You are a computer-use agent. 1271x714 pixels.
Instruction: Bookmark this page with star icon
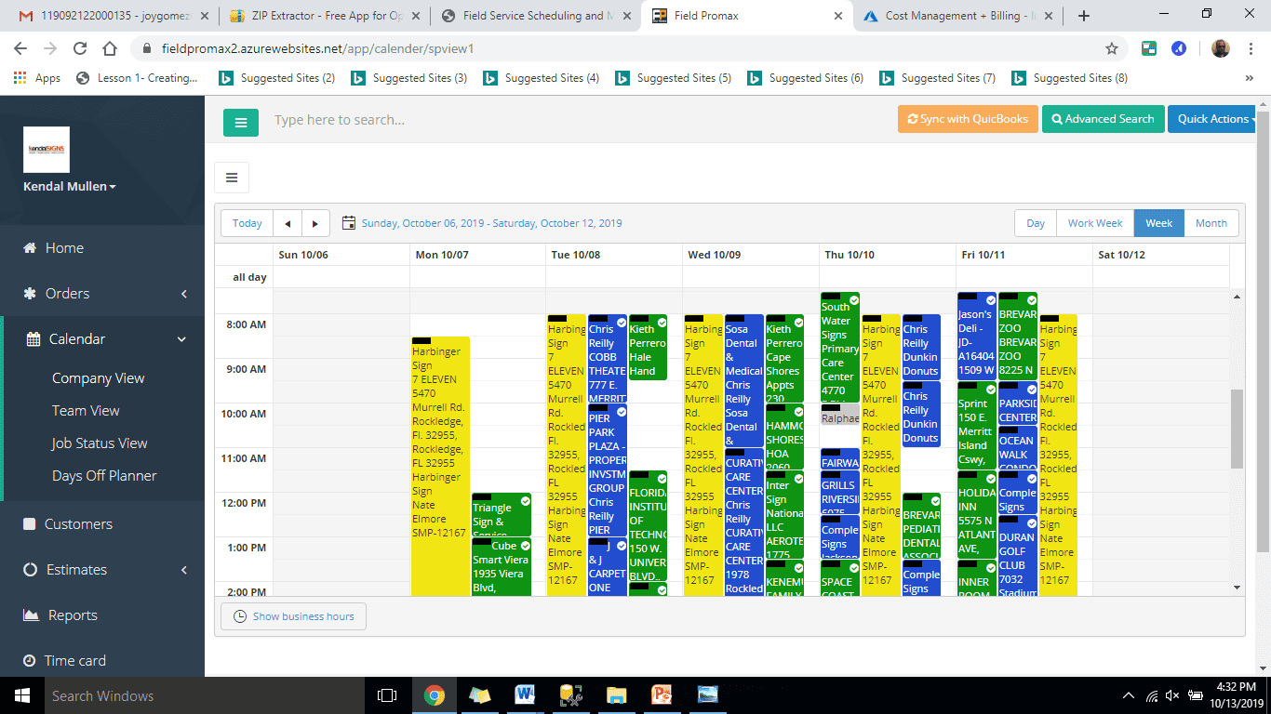[1112, 48]
